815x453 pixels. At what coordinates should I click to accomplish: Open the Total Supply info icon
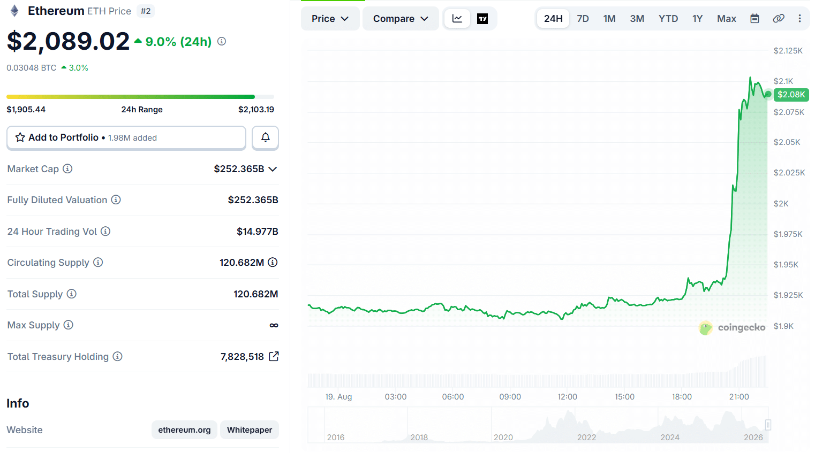pos(71,294)
